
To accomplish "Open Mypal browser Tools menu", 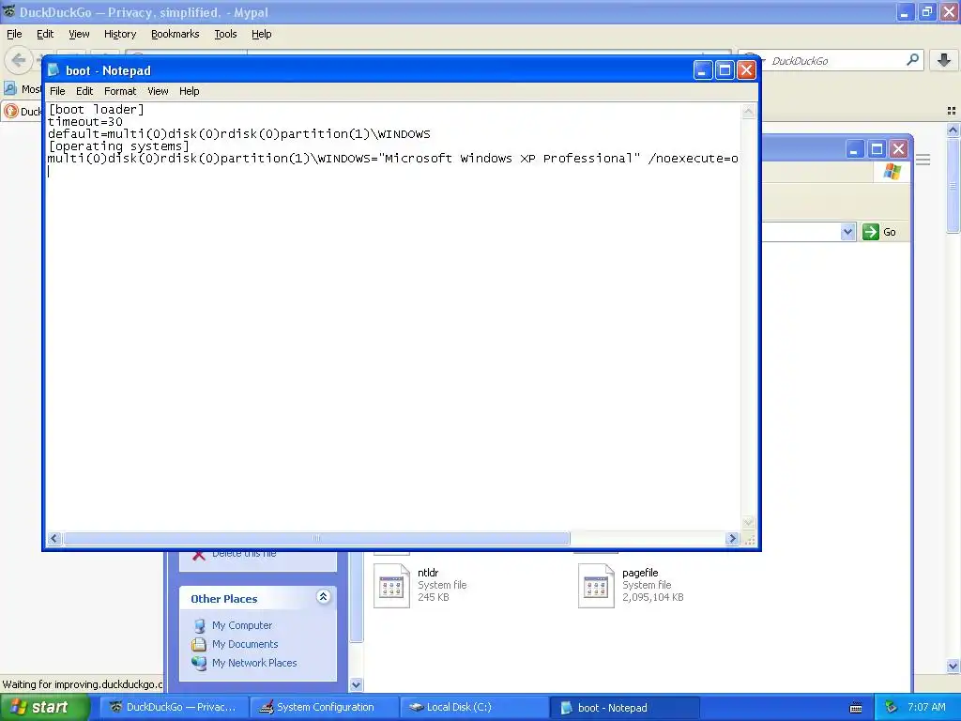I will point(225,35).
